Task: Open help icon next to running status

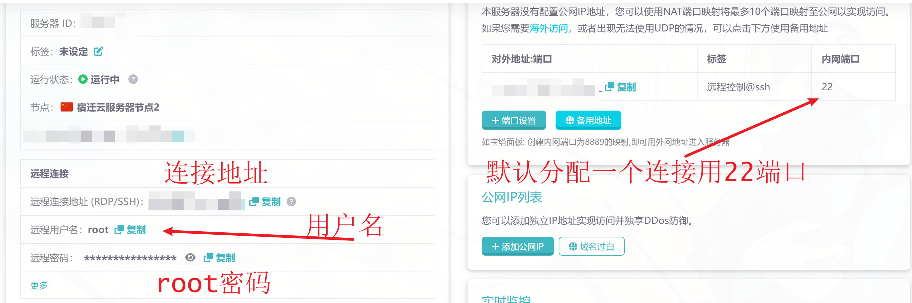Action: (133, 79)
